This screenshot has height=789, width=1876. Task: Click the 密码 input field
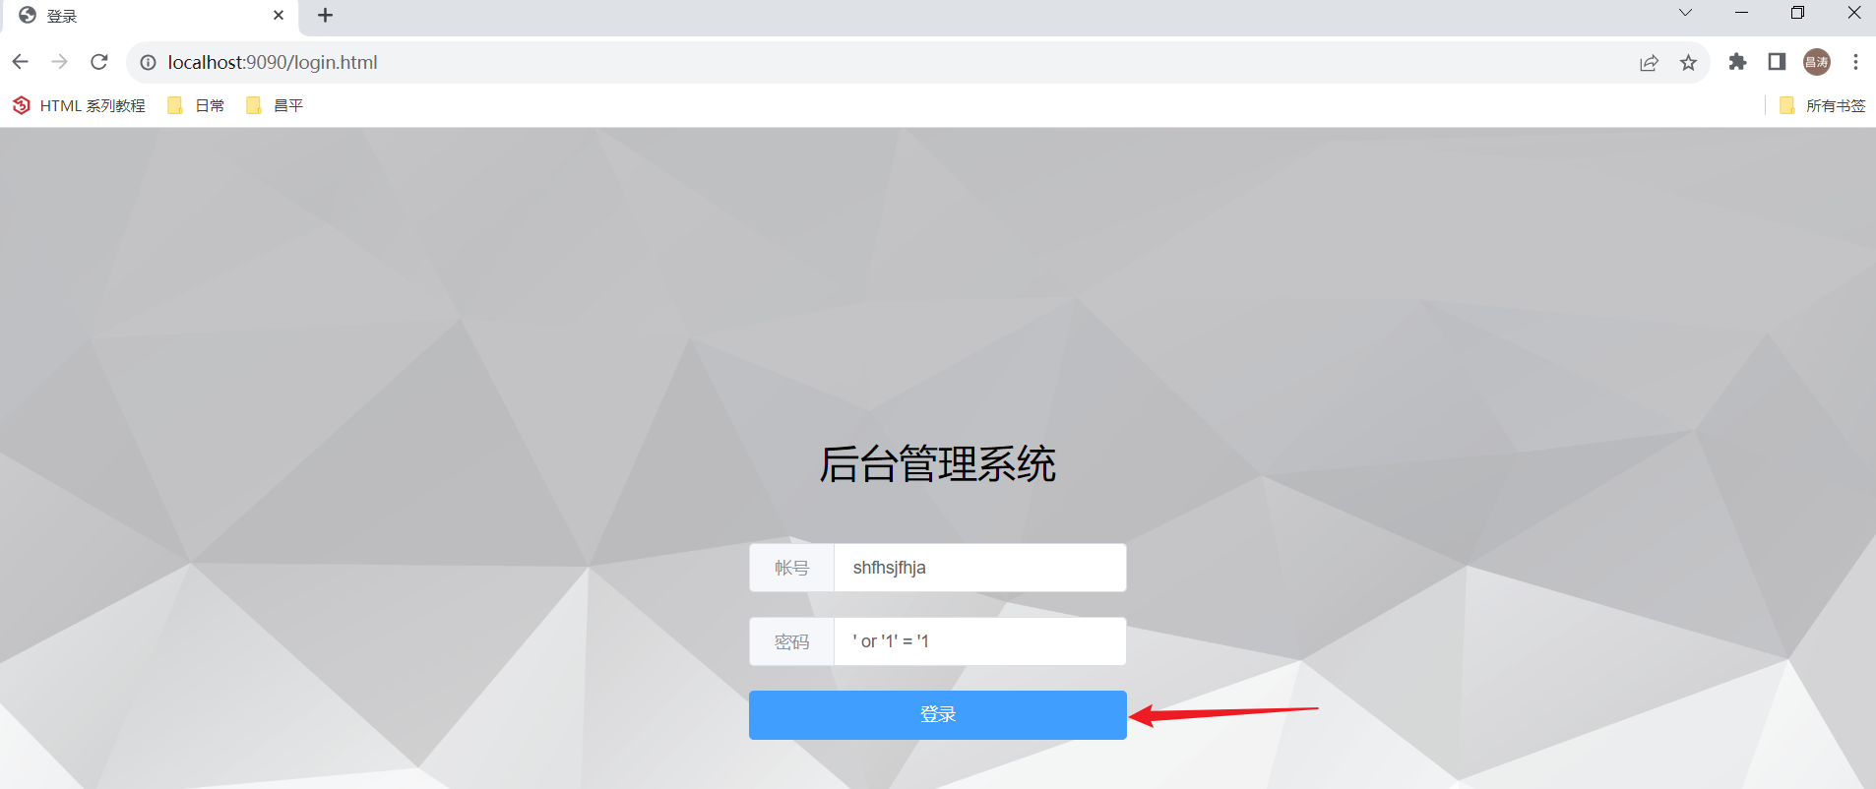point(980,641)
